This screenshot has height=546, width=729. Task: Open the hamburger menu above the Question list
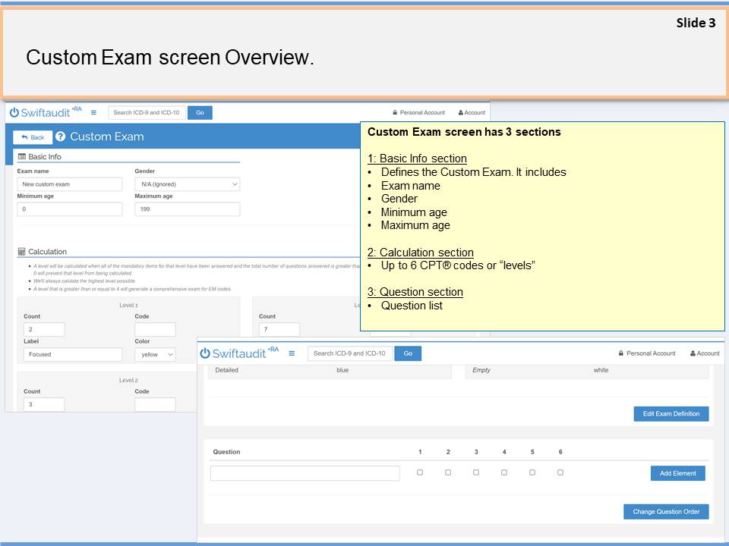(292, 353)
